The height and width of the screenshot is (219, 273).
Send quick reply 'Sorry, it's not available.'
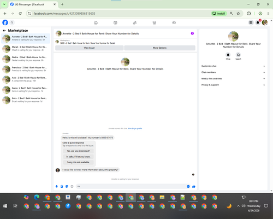(78, 162)
